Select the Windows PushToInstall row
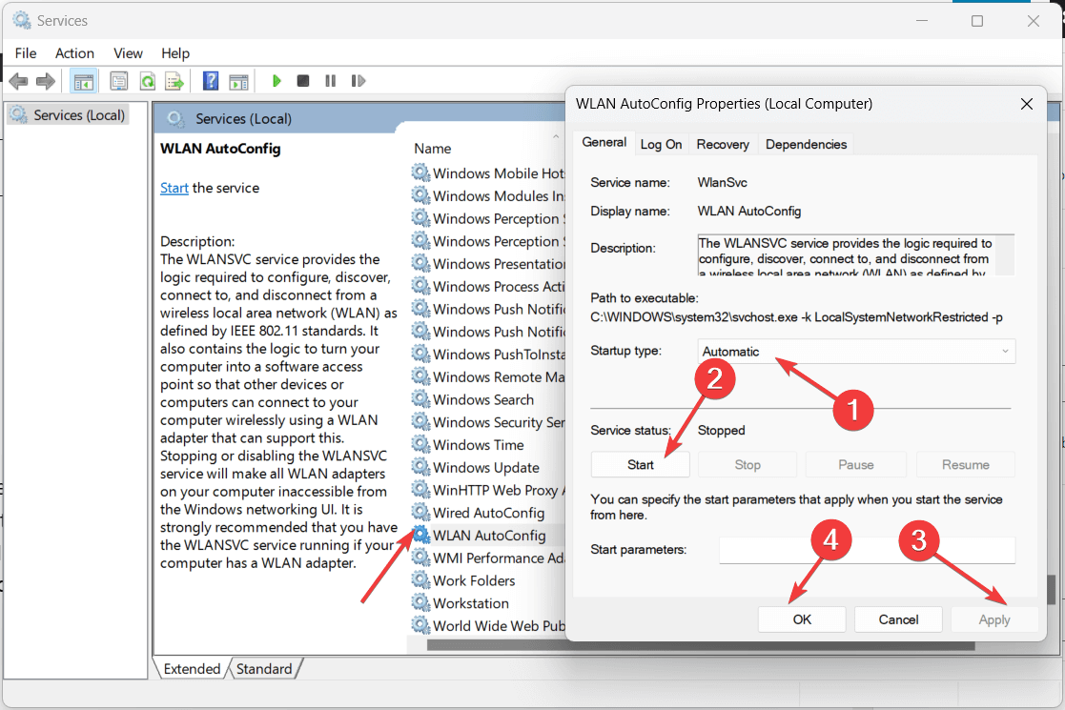The image size is (1065, 710). pyautogui.click(x=488, y=355)
